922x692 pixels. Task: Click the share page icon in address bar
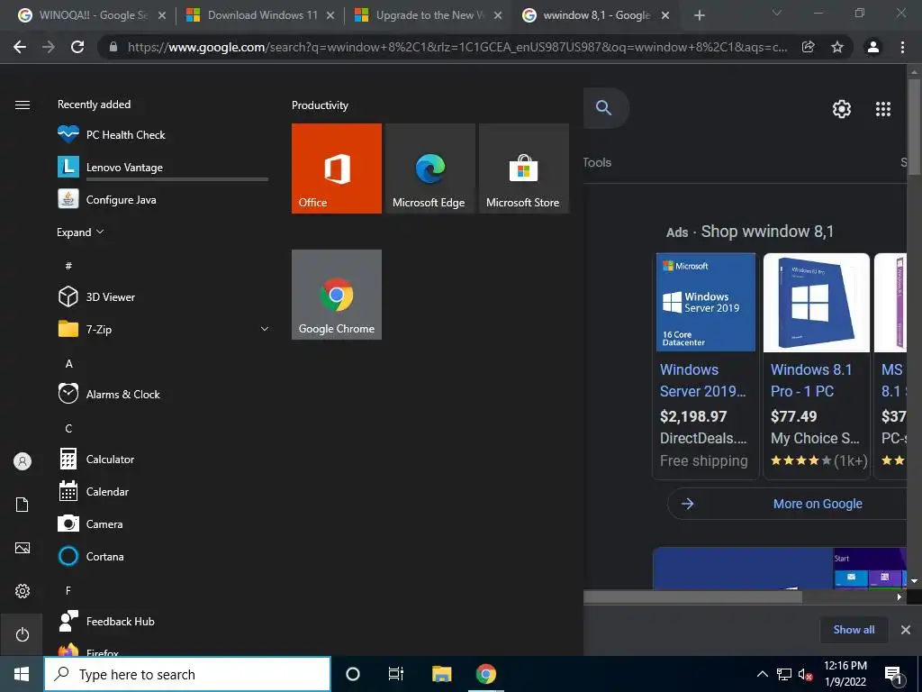[x=809, y=47]
